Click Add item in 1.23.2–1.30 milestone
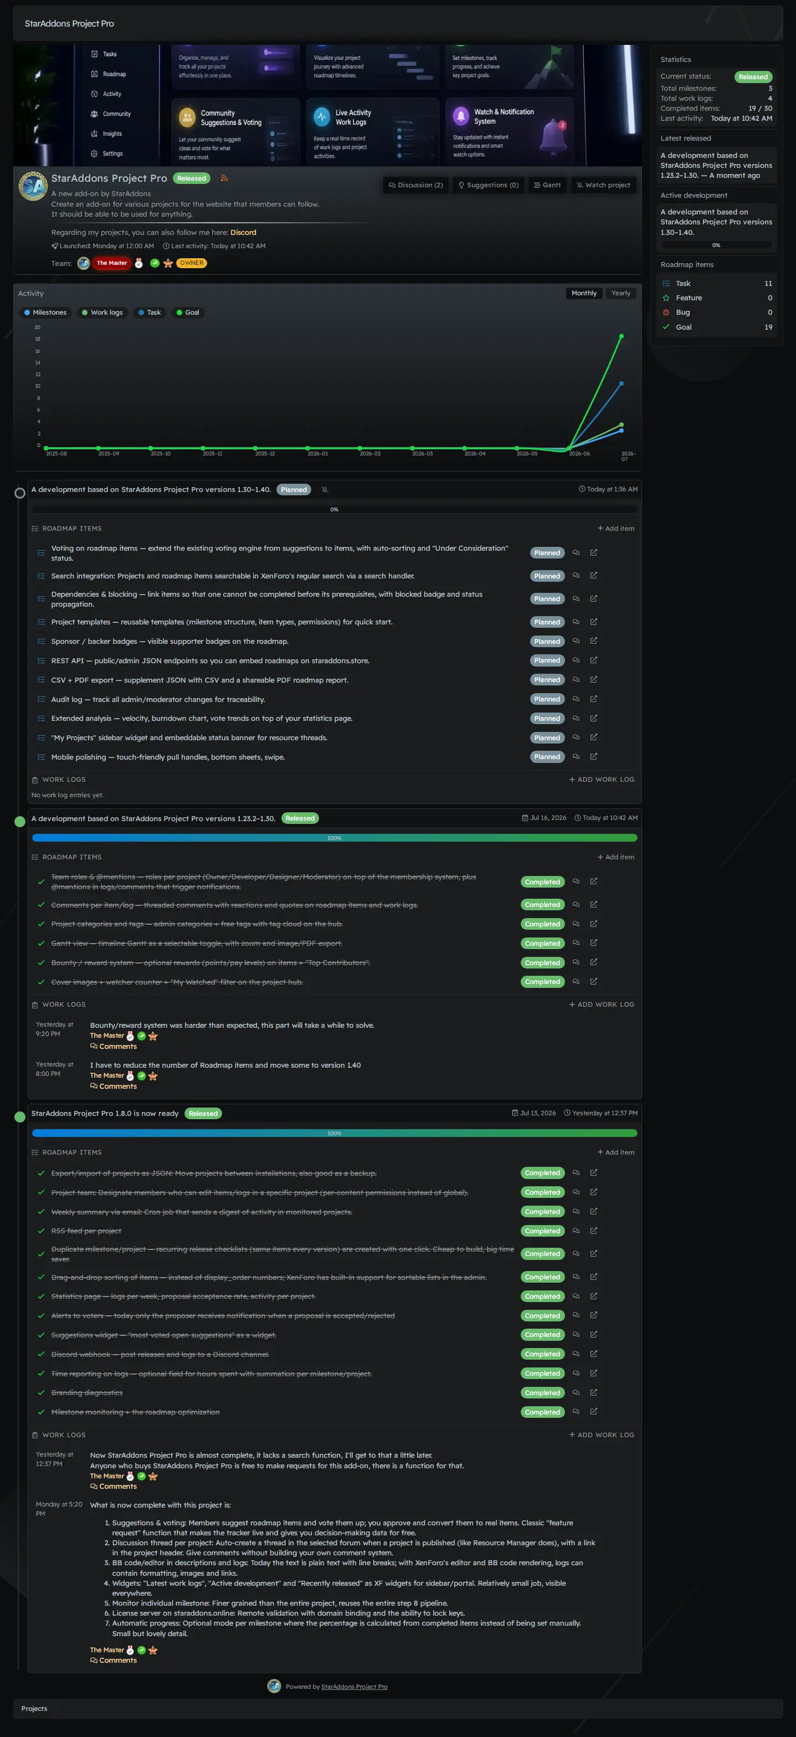 616,857
